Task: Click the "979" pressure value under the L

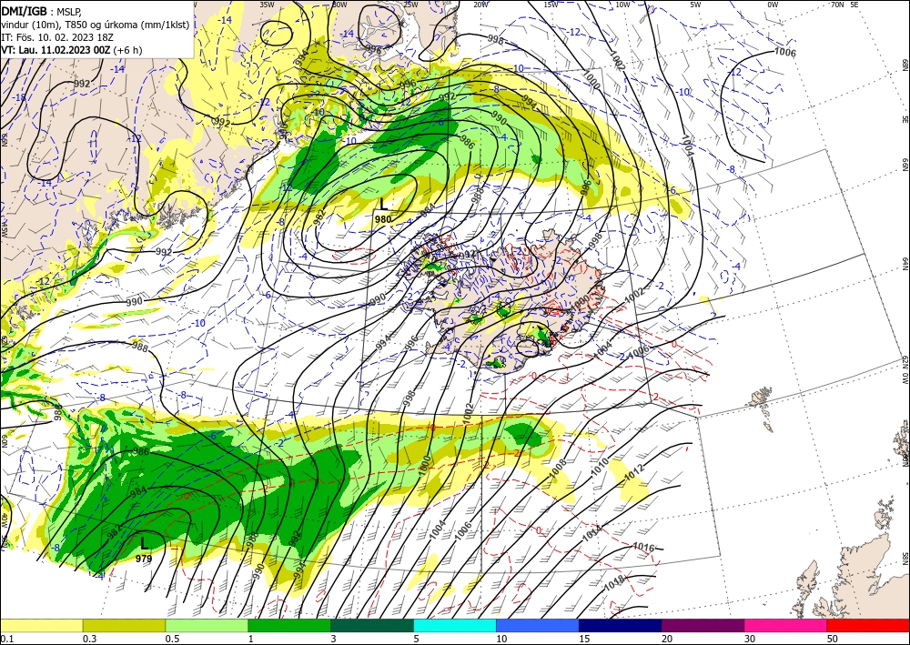Action: coord(144,559)
